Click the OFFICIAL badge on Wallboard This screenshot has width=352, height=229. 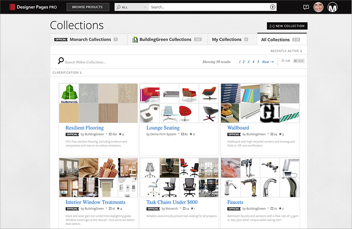click(234, 134)
